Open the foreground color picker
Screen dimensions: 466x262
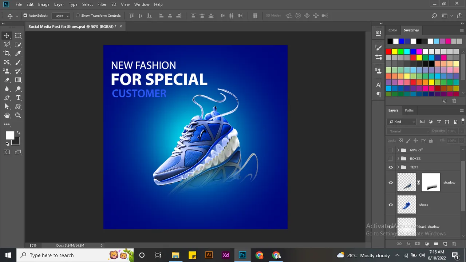point(9,135)
